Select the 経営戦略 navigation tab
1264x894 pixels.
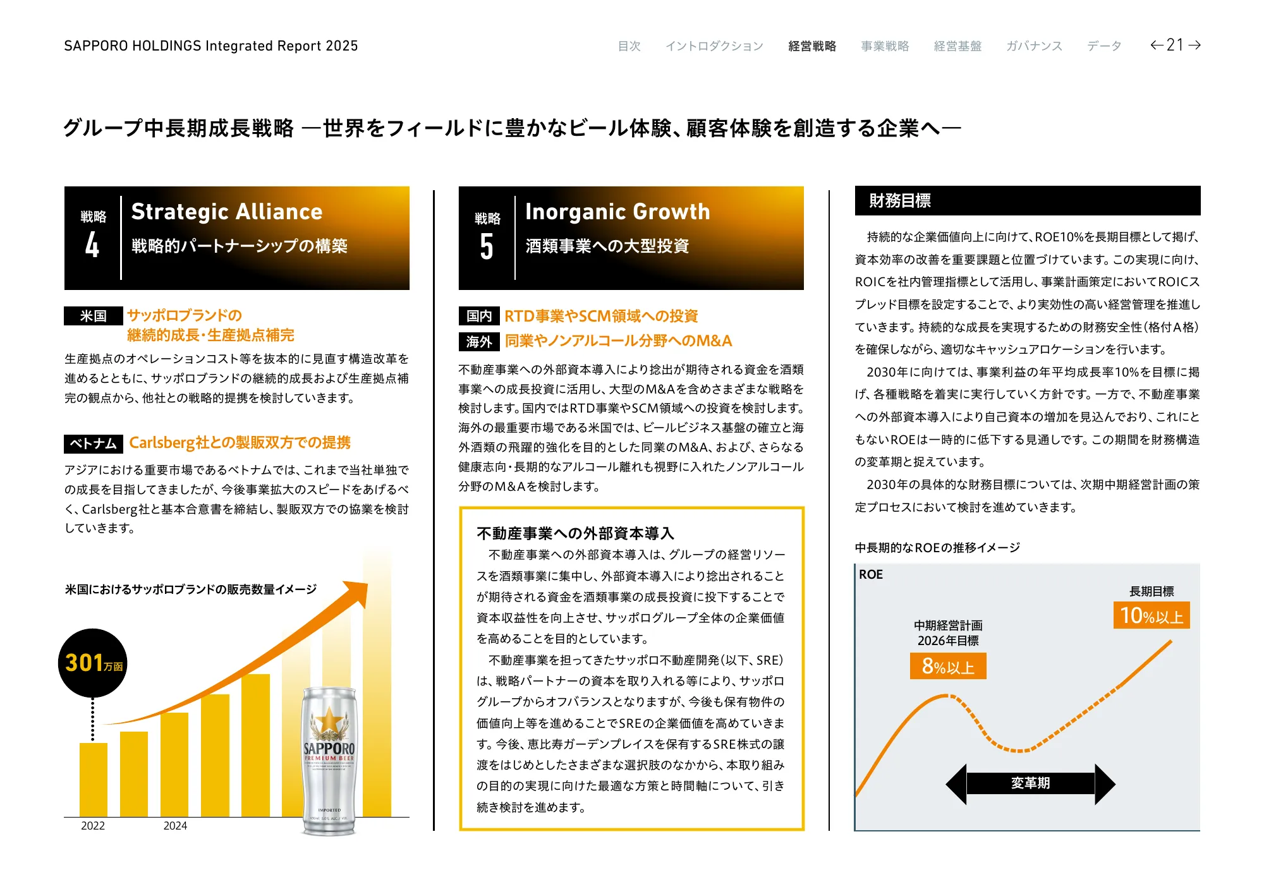[x=812, y=46]
